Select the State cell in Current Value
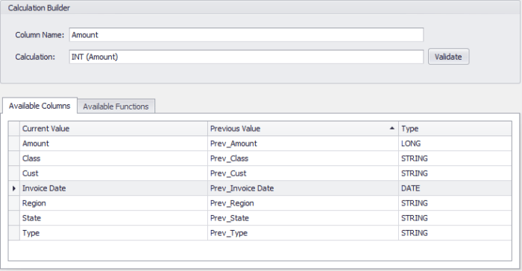This screenshot has width=522, height=271. click(x=113, y=218)
